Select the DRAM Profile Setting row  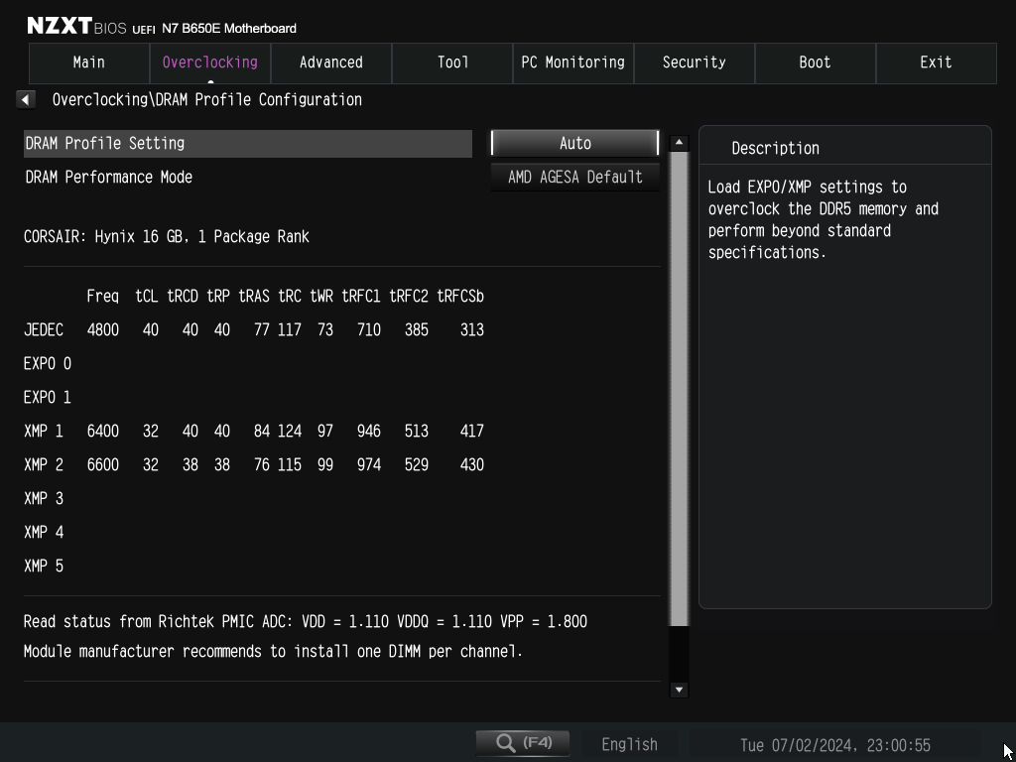click(248, 143)
